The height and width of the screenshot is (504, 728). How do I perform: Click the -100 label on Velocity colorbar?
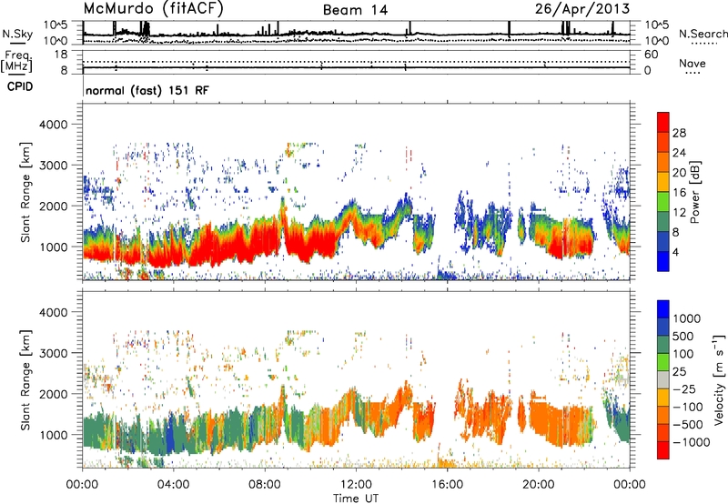coord(688,407)
